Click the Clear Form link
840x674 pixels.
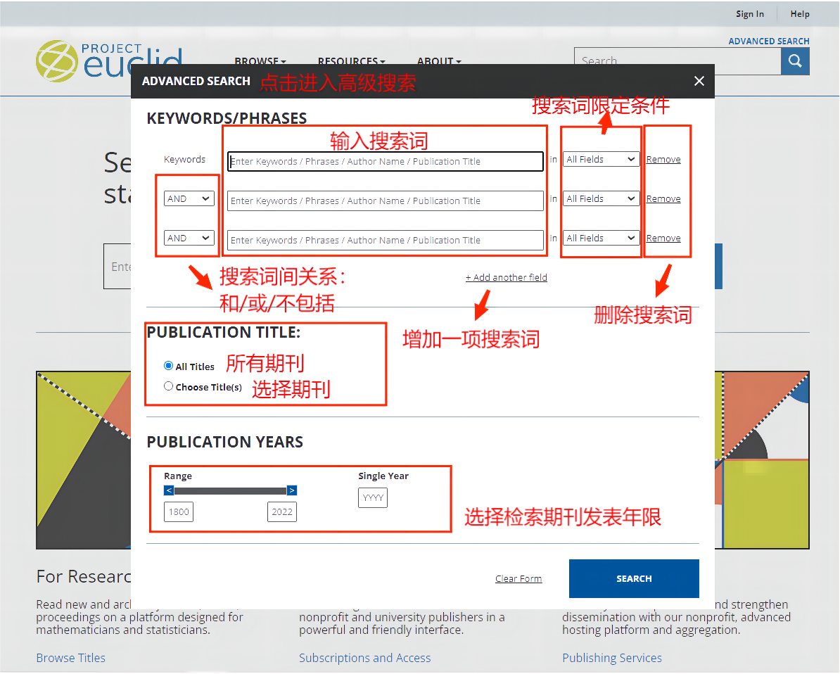click(518, 579)
